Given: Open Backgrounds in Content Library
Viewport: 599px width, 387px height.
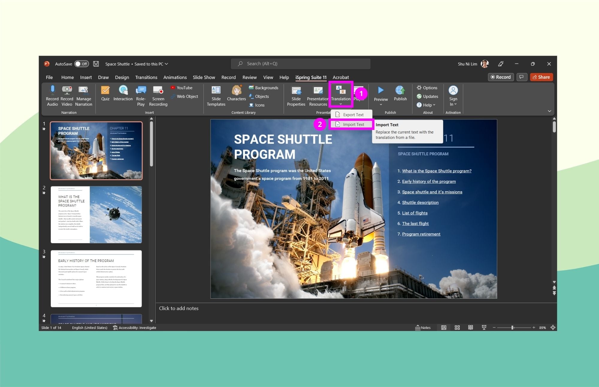Looking at the screenshot, I should [x=264, y=88].
